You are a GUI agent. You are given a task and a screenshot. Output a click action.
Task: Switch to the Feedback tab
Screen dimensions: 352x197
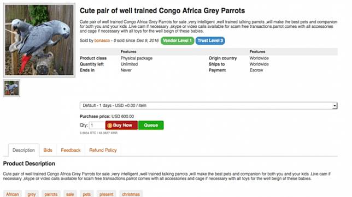pos(71,150)
